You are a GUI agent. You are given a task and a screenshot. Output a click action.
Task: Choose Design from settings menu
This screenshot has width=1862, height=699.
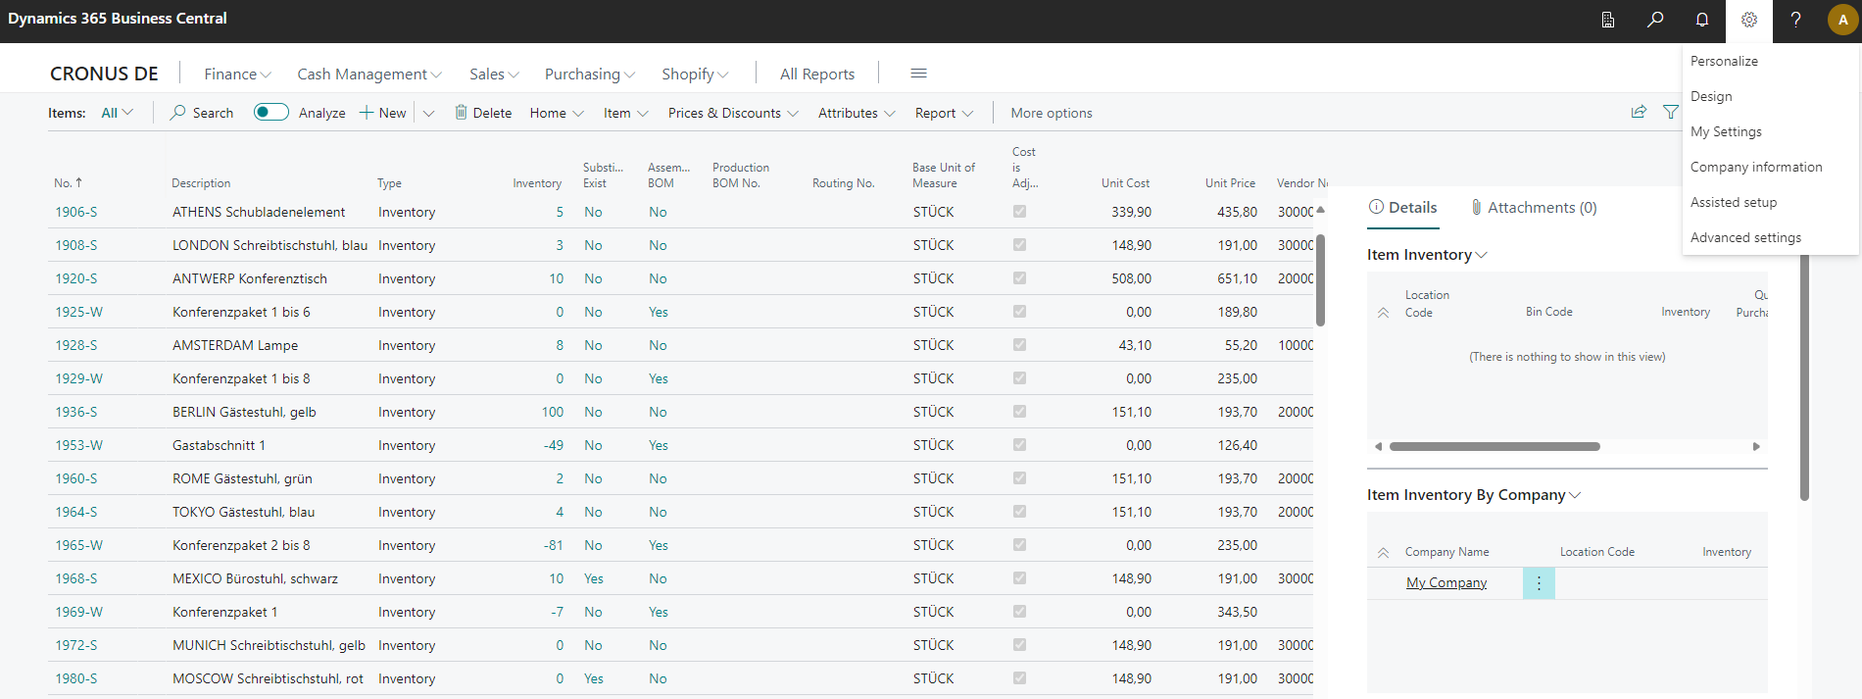(x=1711, y=96)
